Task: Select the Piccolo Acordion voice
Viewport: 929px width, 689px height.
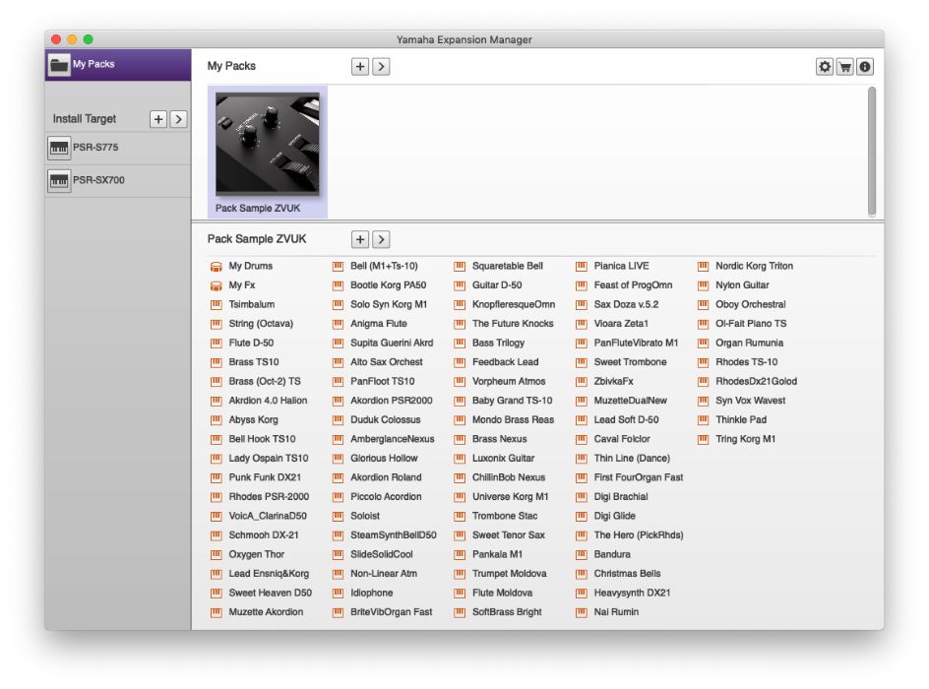Action: 386,496
